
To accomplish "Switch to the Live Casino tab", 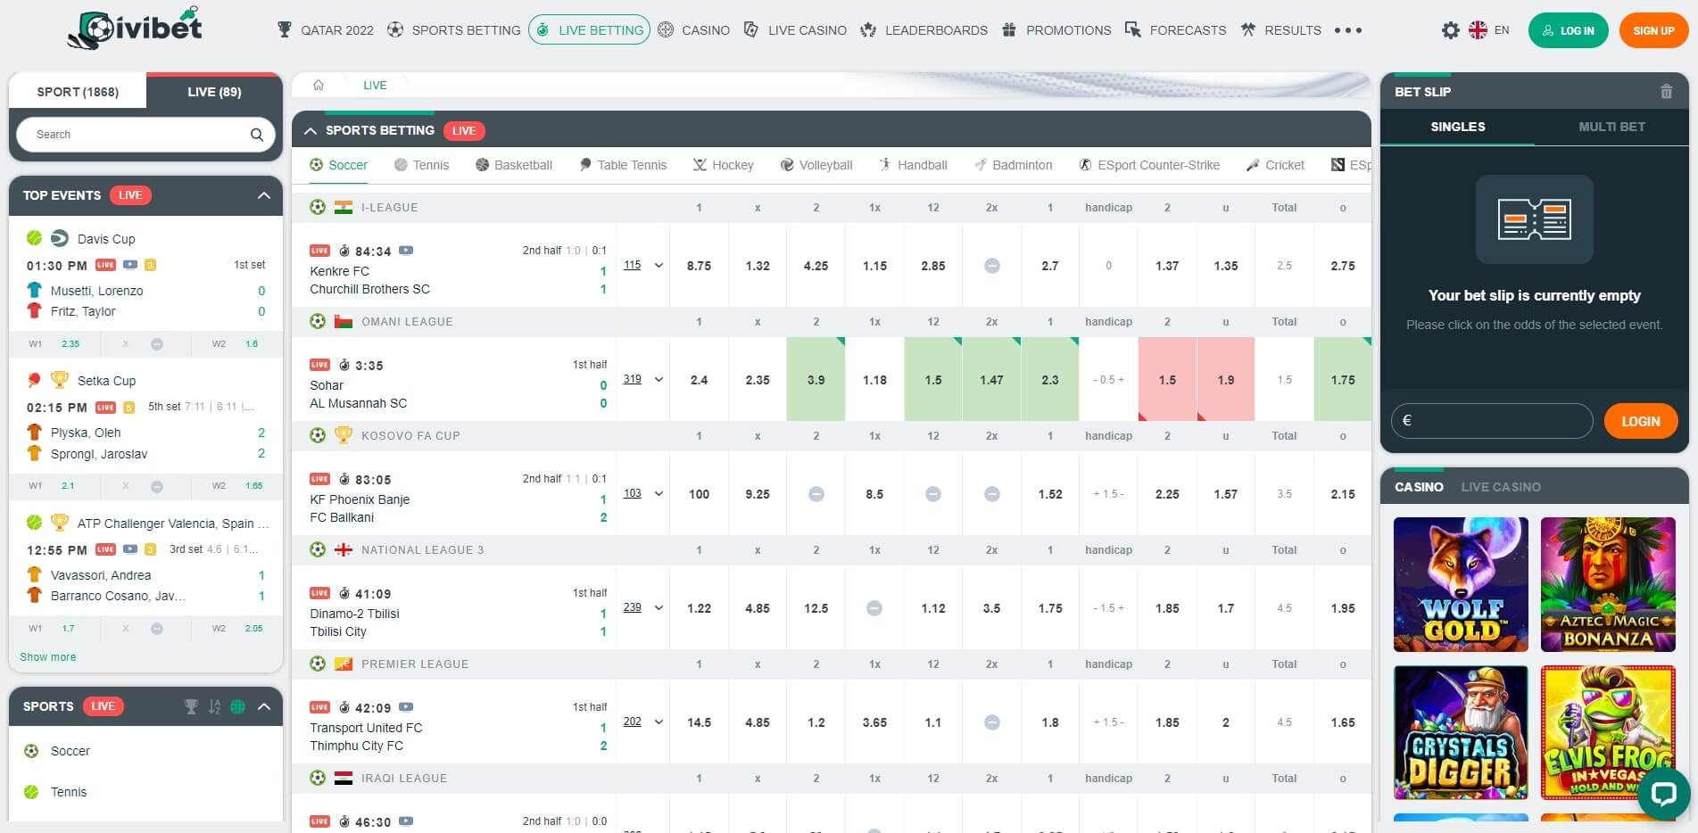I will click(1501, 486).
